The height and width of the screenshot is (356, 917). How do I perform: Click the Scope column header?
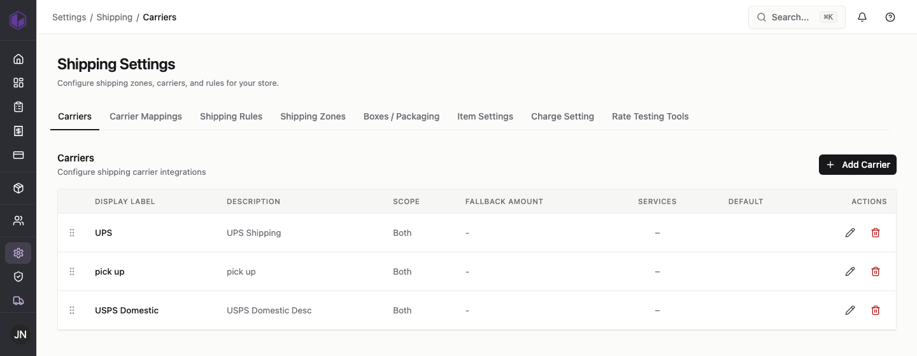point(406,202)
